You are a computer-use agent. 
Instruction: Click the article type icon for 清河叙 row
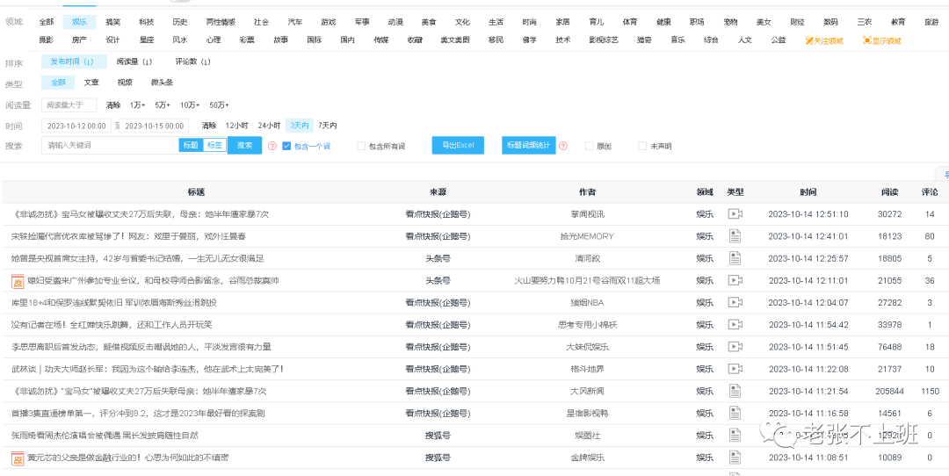[735, 258]
